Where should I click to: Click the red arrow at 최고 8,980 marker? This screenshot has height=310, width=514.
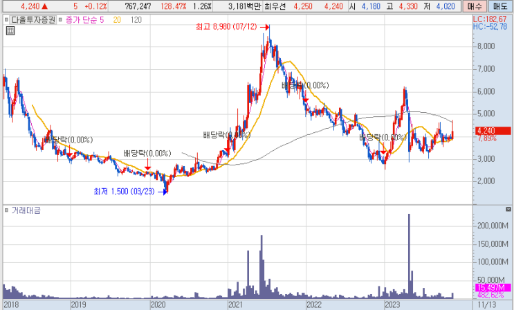(x=265, y=27)
